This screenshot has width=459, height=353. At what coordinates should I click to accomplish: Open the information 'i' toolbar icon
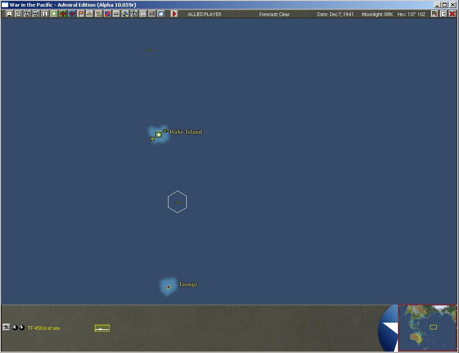pyautogui.click(x=45, y=14)
